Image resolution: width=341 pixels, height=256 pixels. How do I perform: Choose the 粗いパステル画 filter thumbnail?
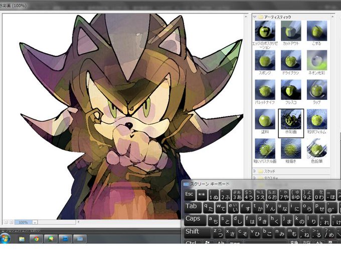tap(265, 149)
